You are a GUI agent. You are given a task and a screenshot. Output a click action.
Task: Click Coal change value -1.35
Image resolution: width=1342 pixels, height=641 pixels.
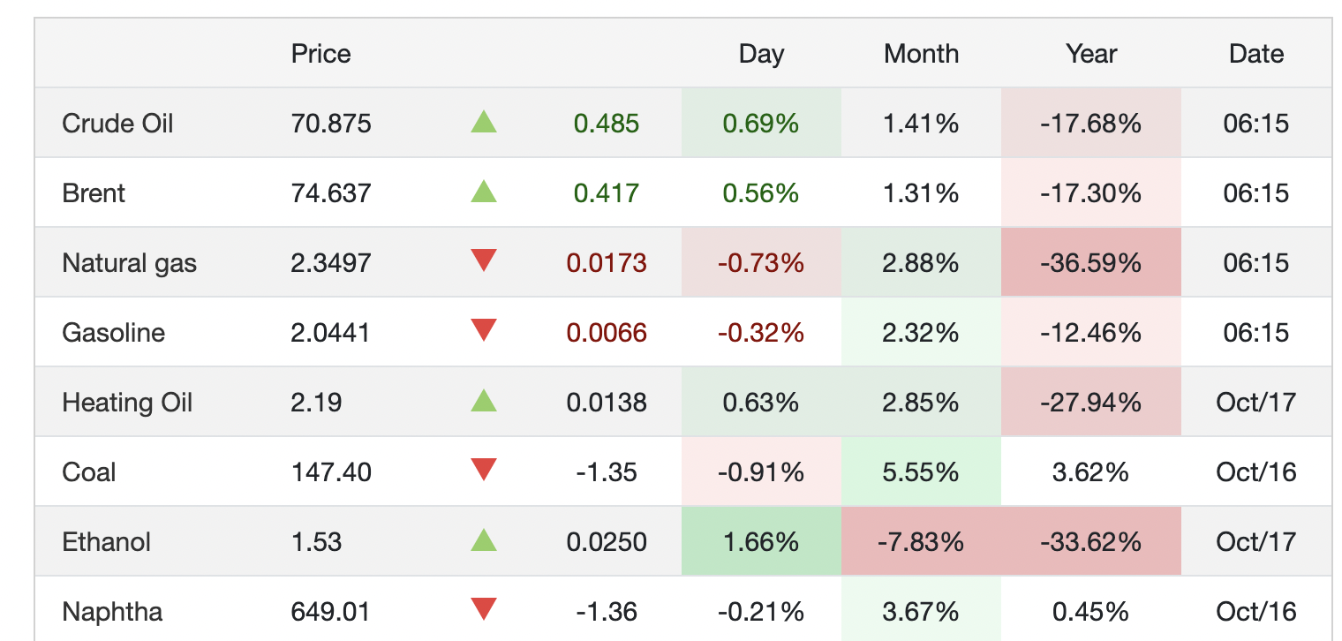click(607, 471)
